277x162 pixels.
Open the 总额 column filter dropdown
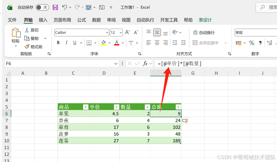(x=178, y=107)
